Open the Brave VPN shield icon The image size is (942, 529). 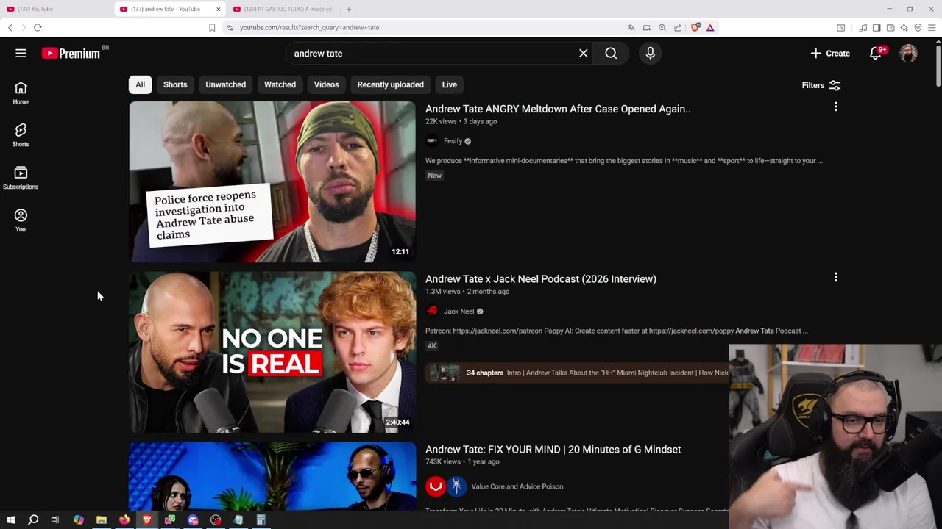918,28
